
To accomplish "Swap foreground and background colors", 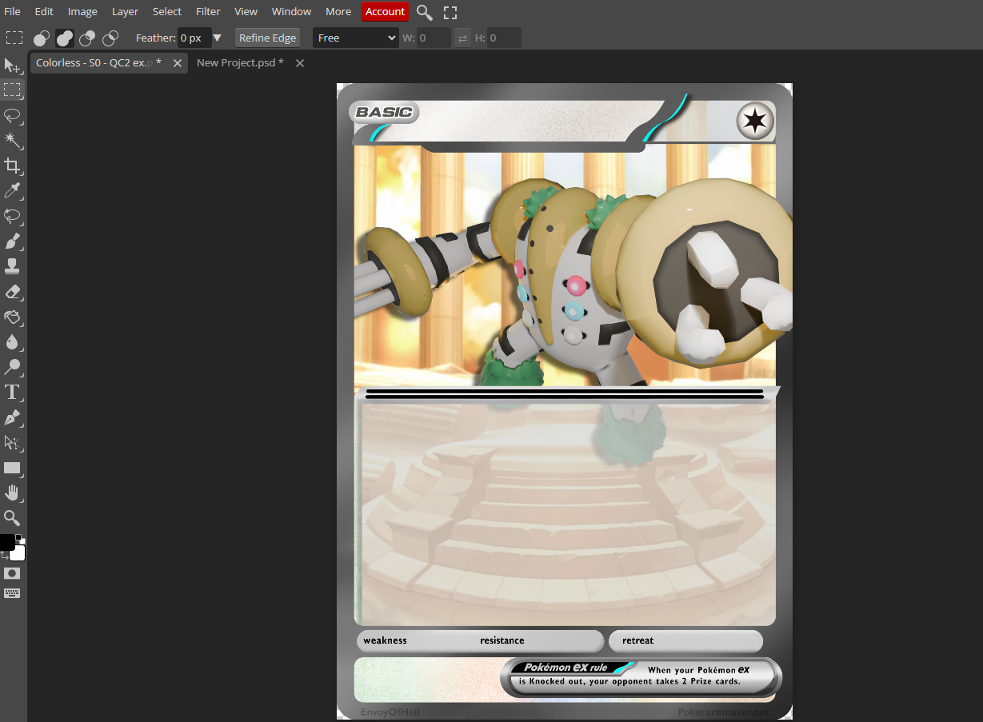I will point(4,555).
